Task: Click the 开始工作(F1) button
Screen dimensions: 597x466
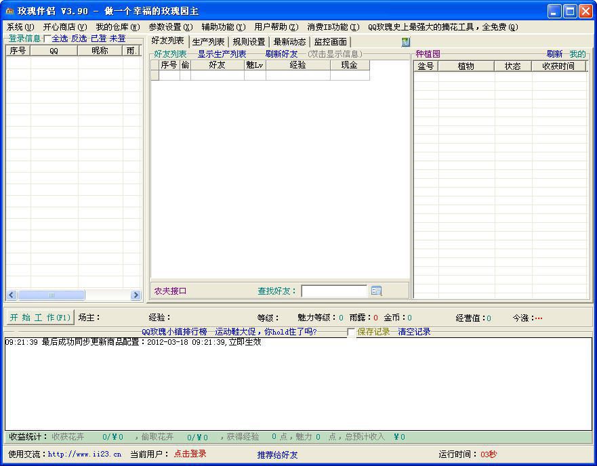Action: click(41, 318)
